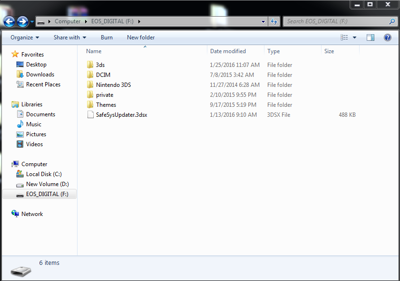
Task: Select the 3ds folder icon
Action: click(90, 65)
